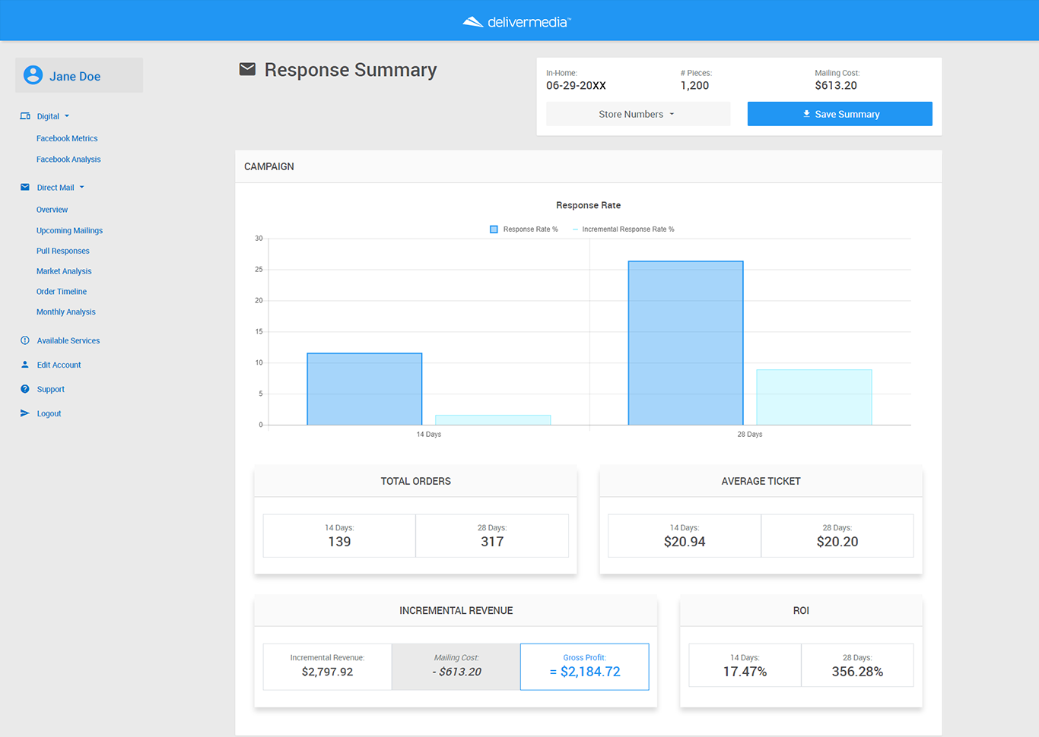
Task: Go to Market Analysis in sidebar
Action: pyautogui.click(x=64, y=271)
